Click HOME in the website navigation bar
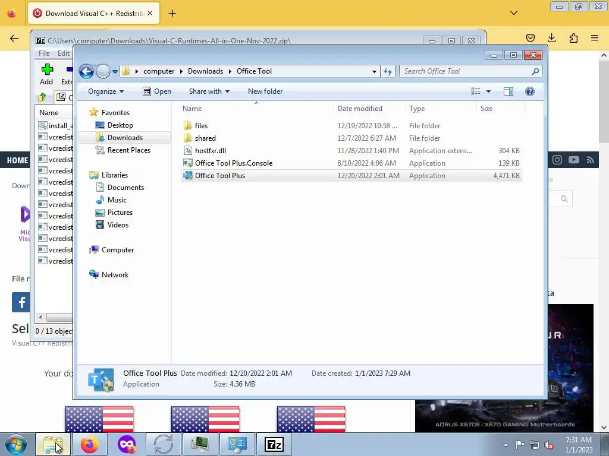The height and width of the screenshot is (456, 609). tap(17, 160)
